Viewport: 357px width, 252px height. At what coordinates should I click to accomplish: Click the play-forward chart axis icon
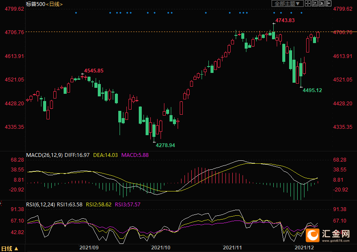tap(322, 3)
